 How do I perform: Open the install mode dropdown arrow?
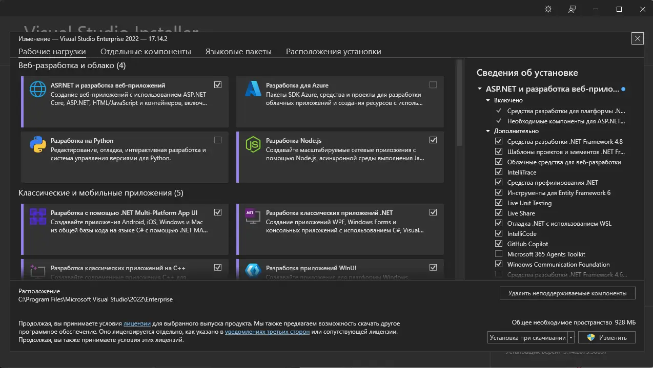pyautogui.click(x=571, y=338)
